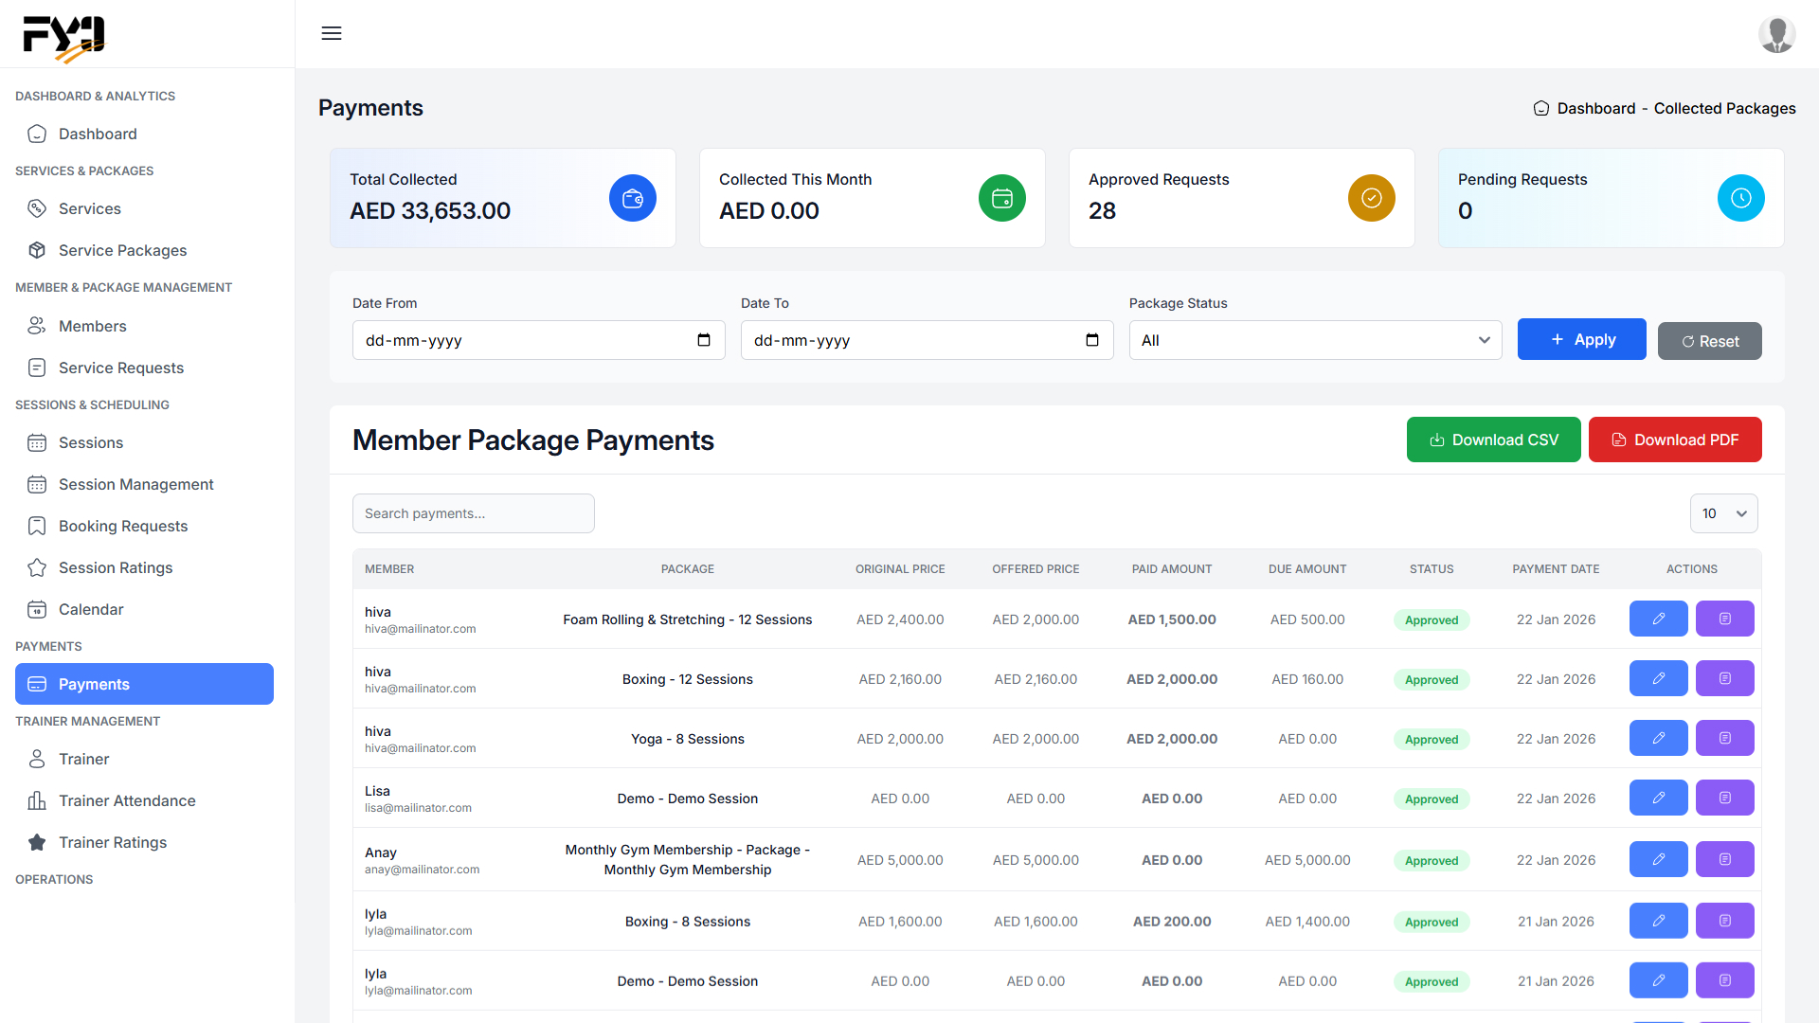Apply the payment filters
The image size is (1819, 1023).
click(1581, 339)
